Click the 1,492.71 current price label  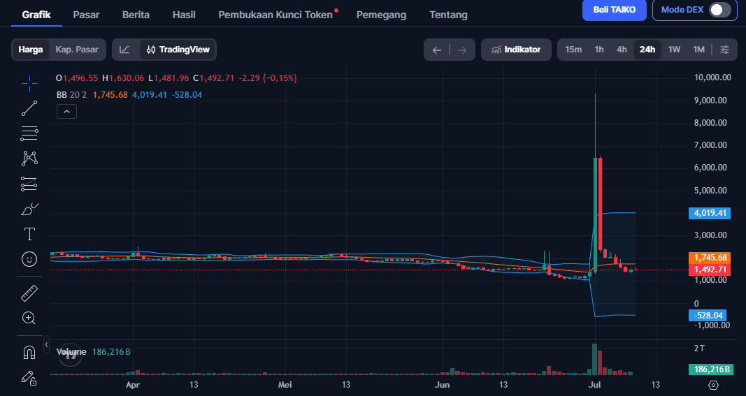click(x=710, y=270)
